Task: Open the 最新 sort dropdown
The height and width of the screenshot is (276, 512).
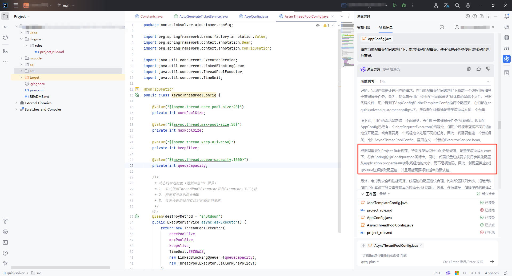Action: (385, 194)
